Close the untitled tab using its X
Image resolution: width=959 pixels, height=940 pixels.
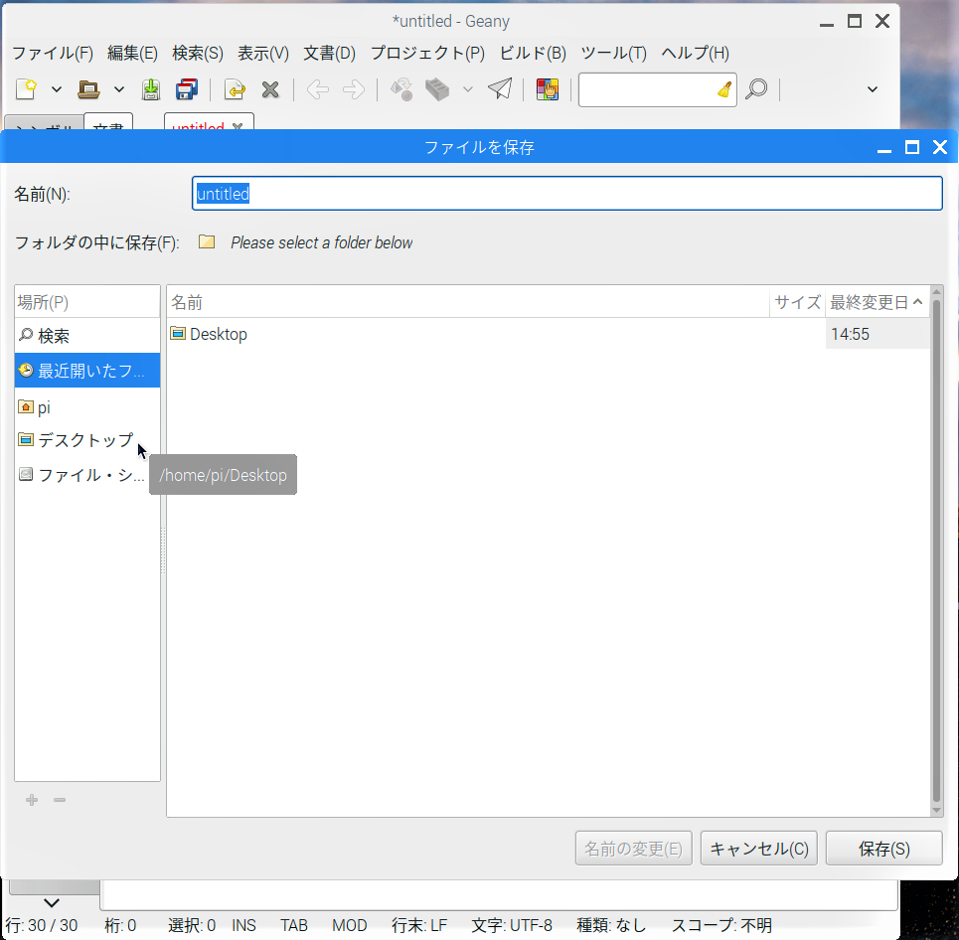(238, 125)
